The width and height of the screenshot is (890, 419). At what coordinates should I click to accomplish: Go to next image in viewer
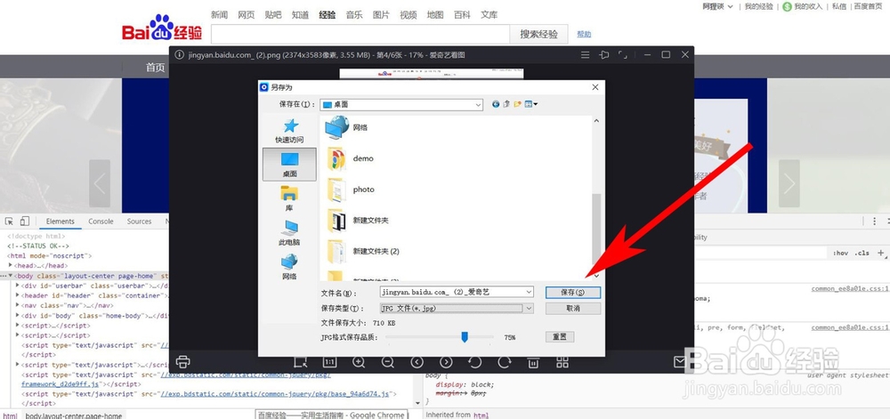click(x=446, y=362)
